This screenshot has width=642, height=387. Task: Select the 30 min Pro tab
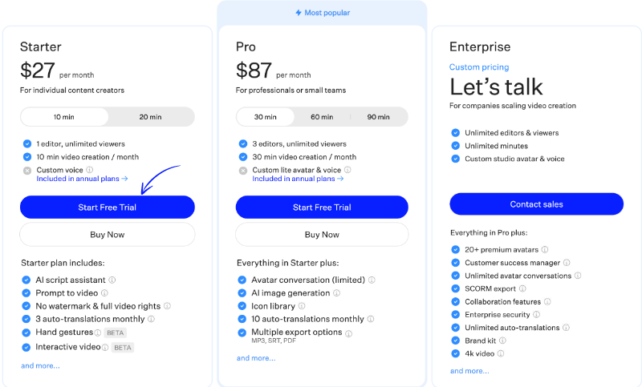[266, 117]
